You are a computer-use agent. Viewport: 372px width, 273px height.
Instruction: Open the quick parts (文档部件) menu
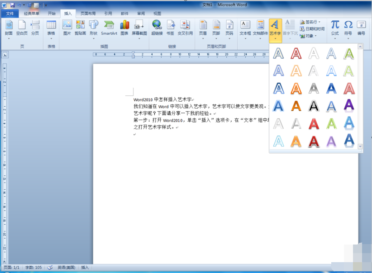click(260, 29)
